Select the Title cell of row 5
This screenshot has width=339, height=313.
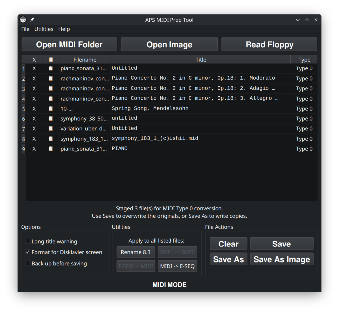[x=200, y=109]
